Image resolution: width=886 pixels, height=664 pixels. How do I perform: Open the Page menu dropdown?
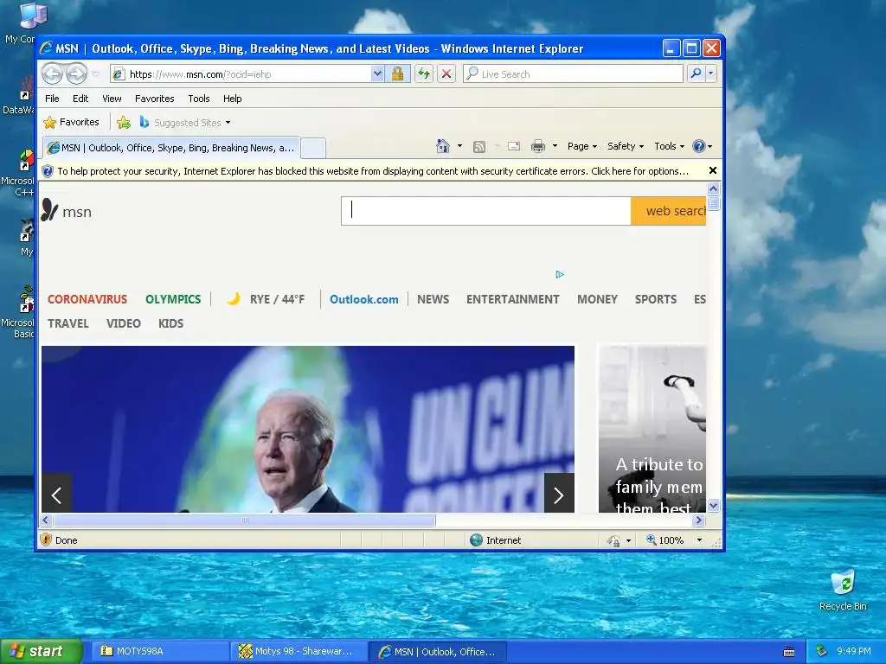pyautogui.click(x=582, y=146)
